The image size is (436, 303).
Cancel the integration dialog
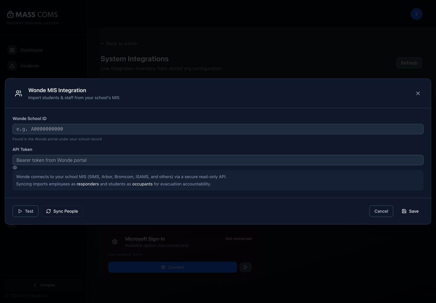point(381,211)
